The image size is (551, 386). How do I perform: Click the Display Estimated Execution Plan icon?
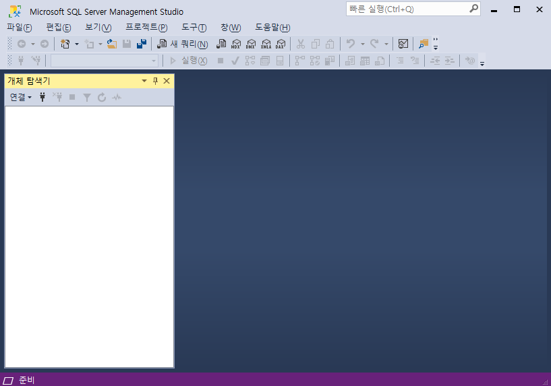pos(250,61)
